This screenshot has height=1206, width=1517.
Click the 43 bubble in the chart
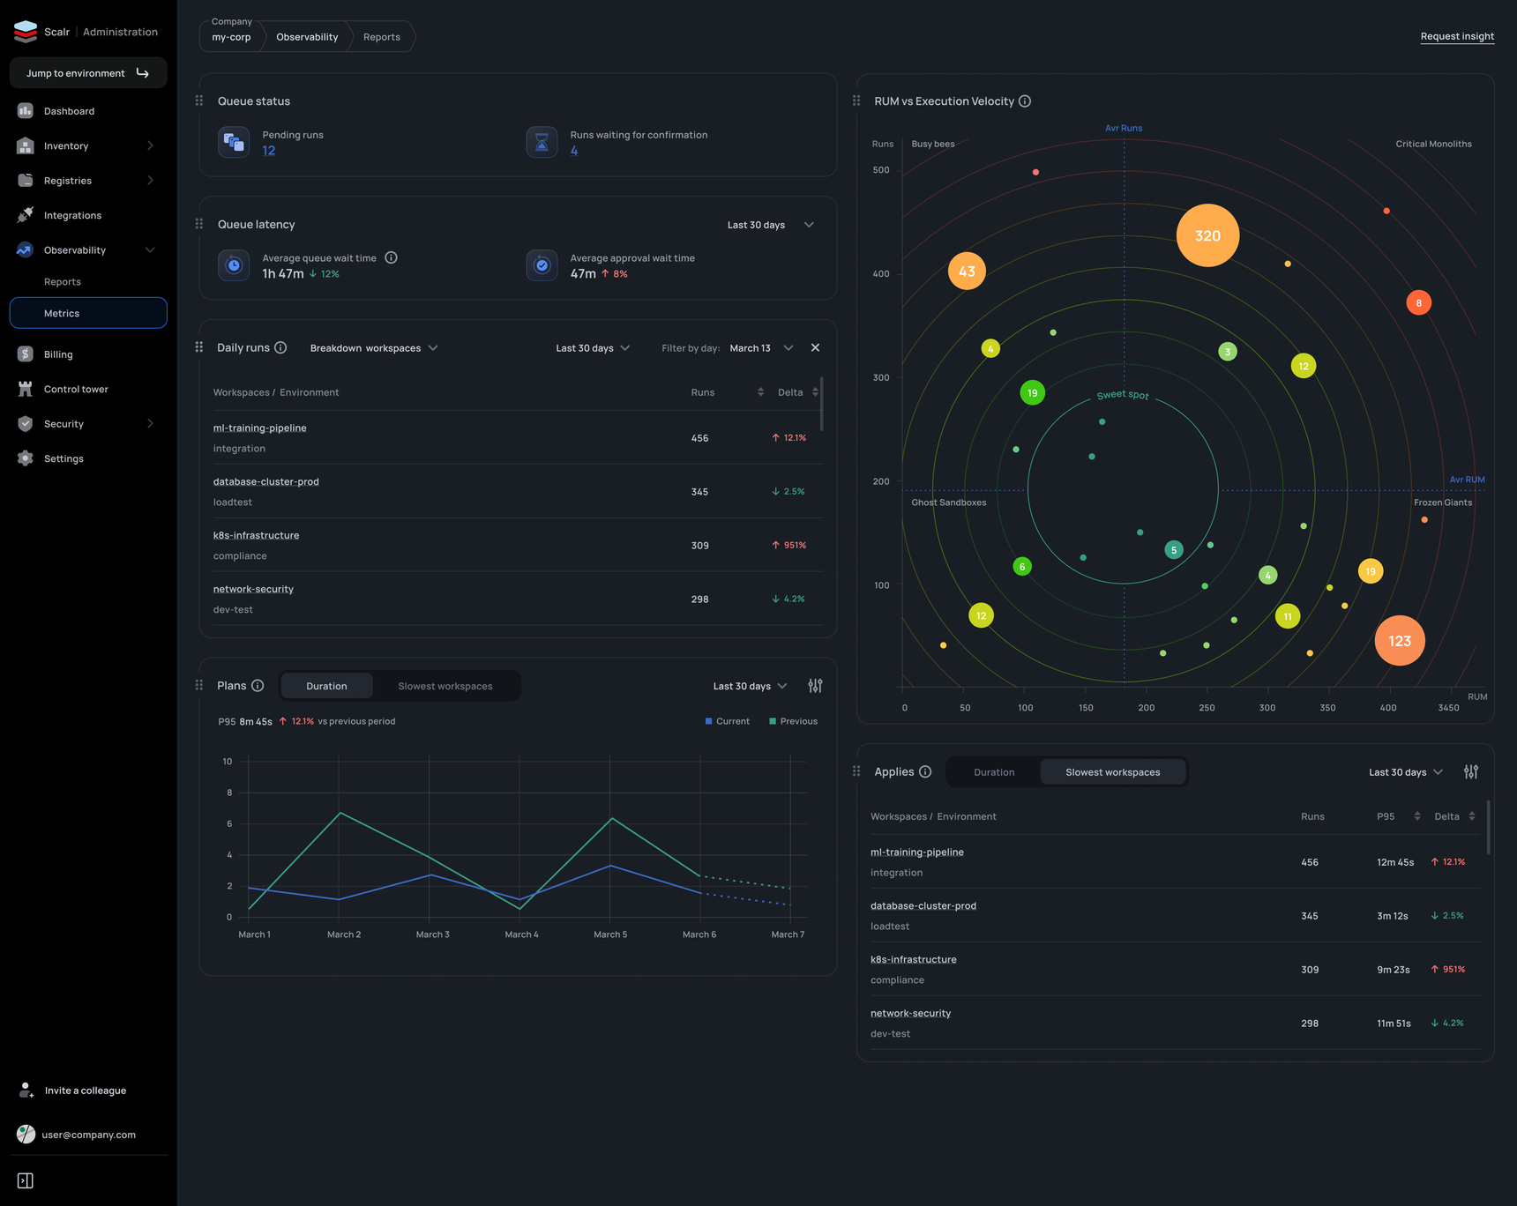[x=967, y=272]
